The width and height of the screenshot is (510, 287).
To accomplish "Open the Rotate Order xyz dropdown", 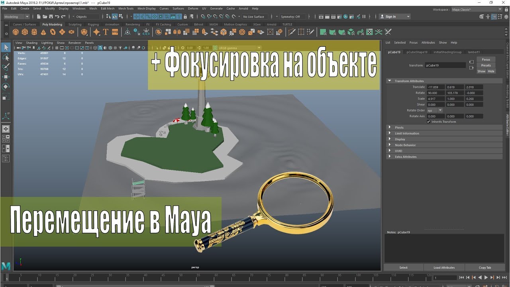I will click(x=435, y=110).
